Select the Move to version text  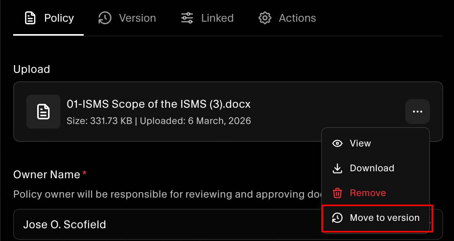coord(385,218)
